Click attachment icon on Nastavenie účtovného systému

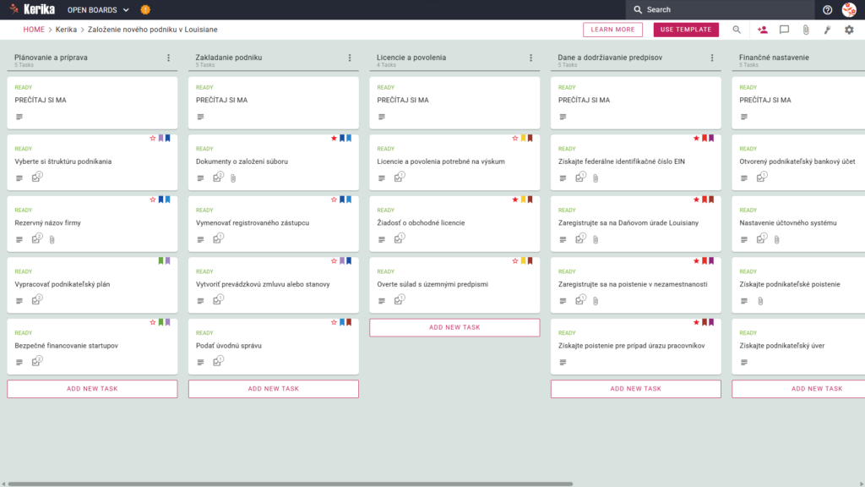coord(777,239)
